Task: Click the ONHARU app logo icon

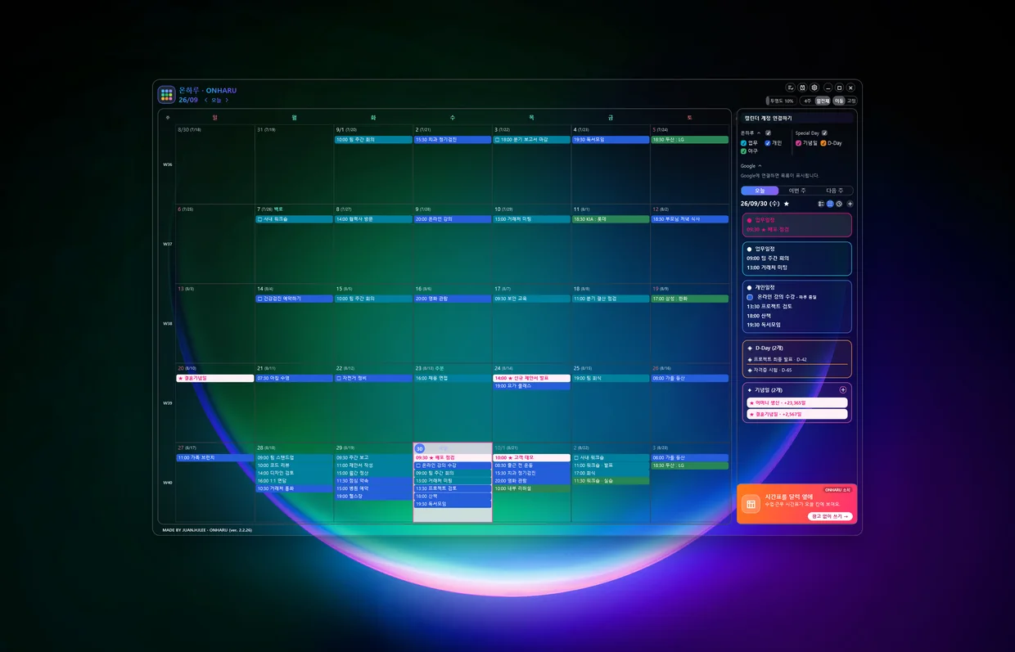Action: [x=166, y=95]
